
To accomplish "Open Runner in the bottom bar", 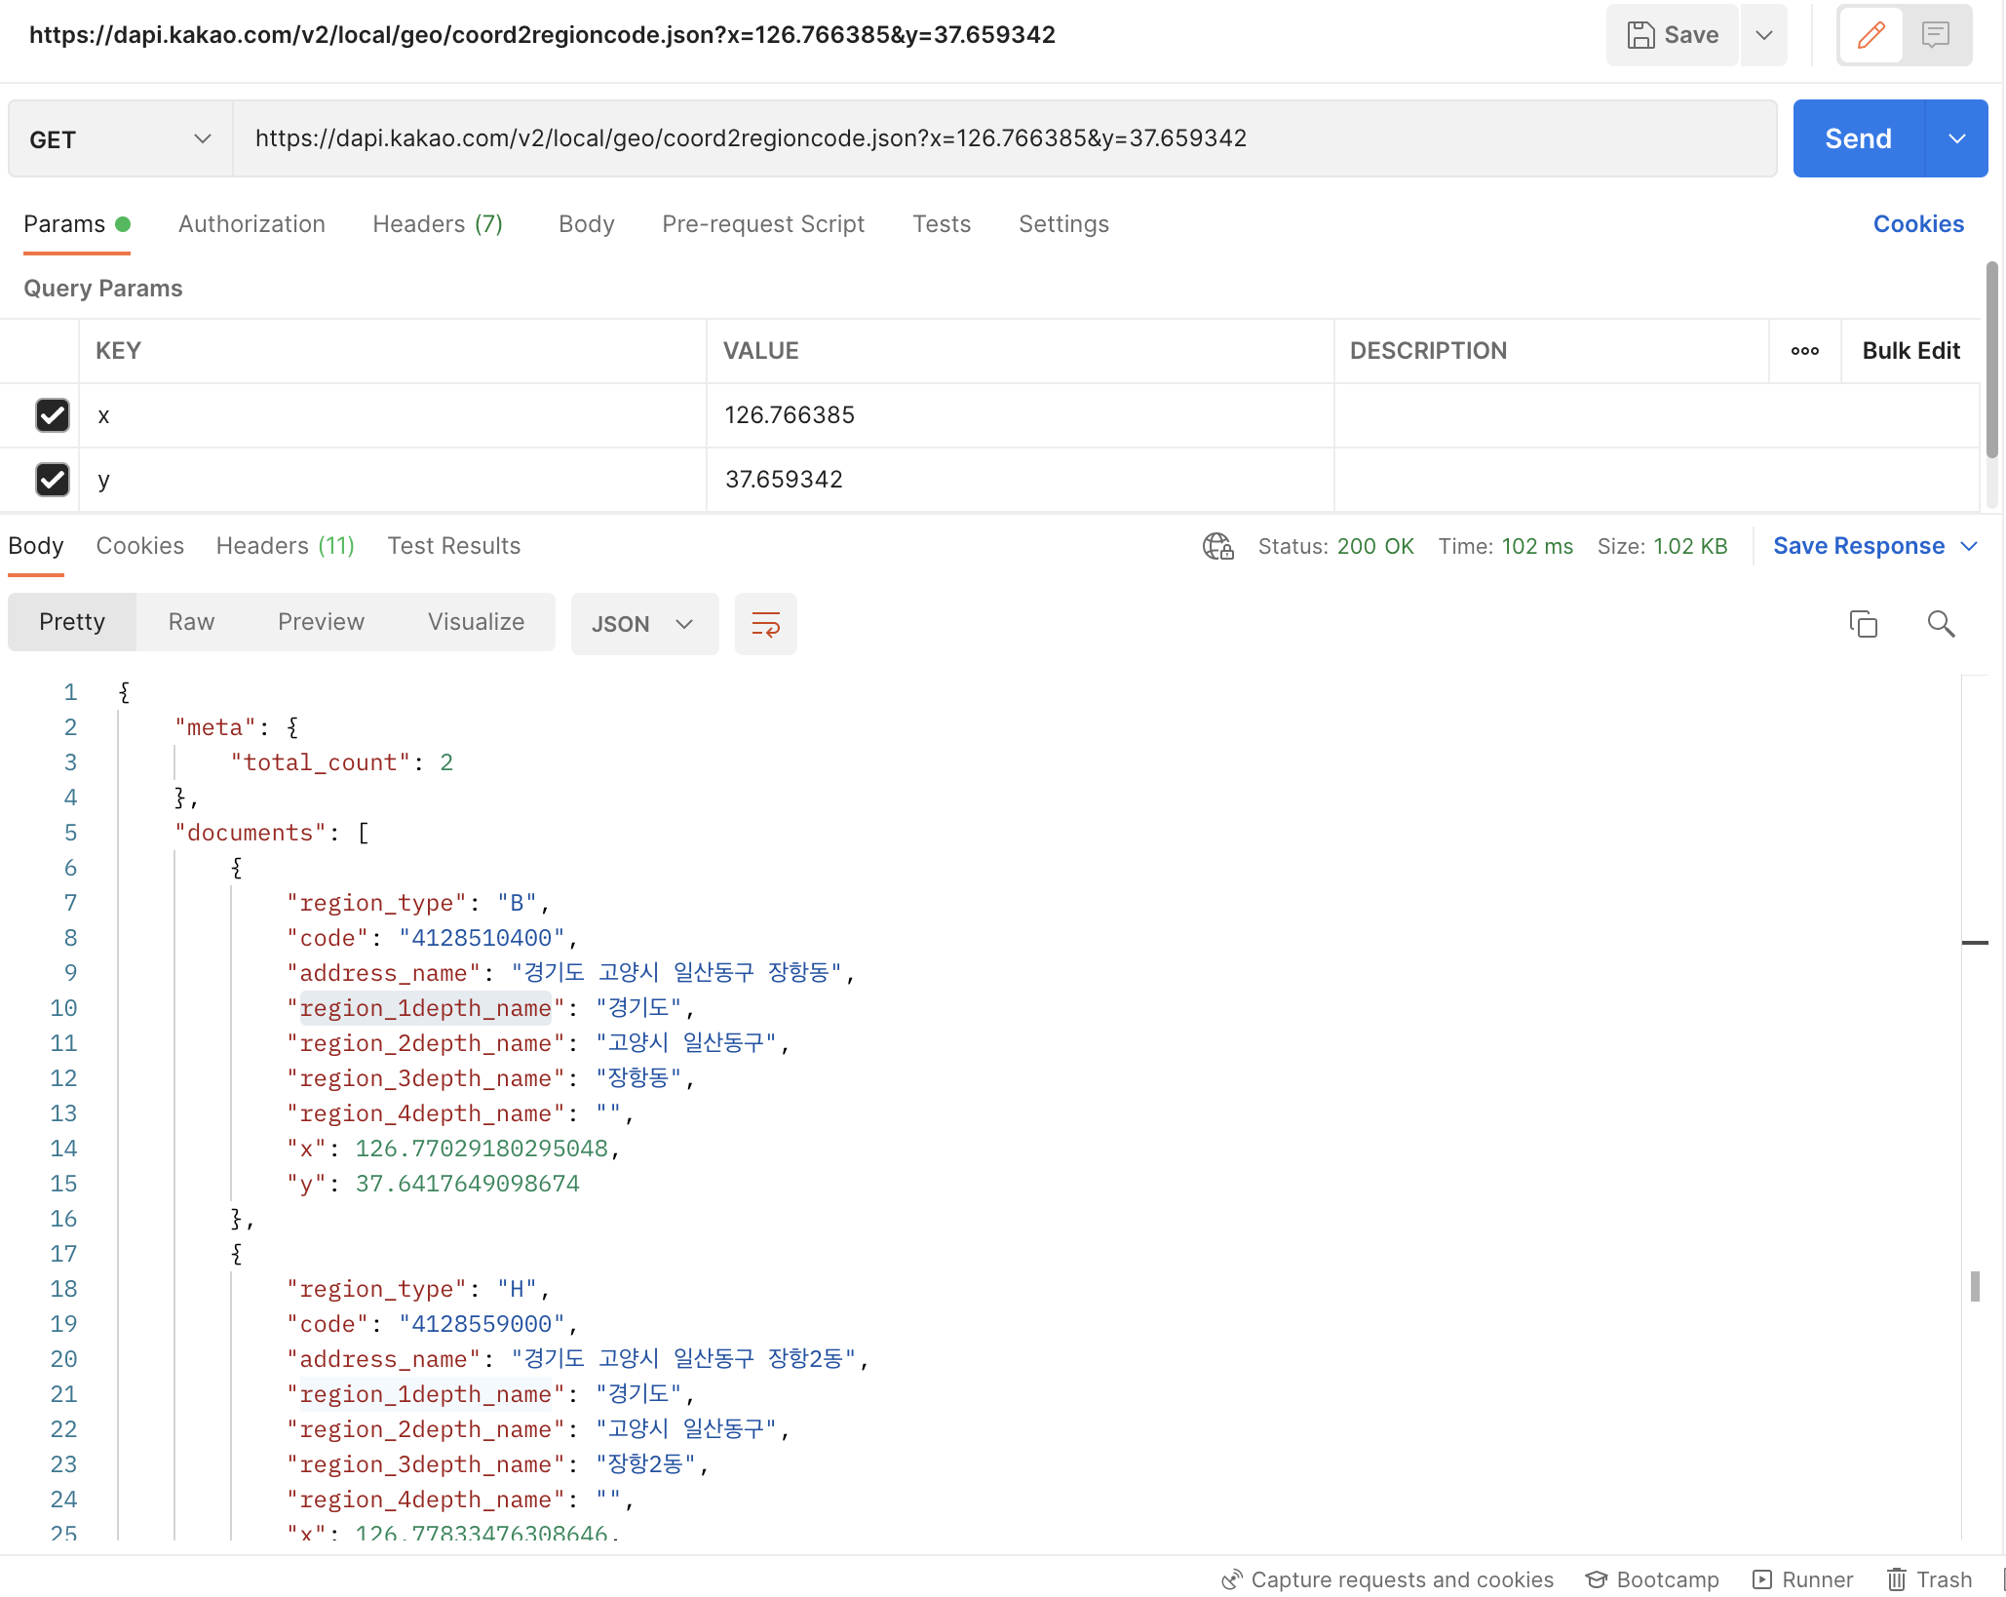I will pyautogui.click(x=1802, y=1579).
